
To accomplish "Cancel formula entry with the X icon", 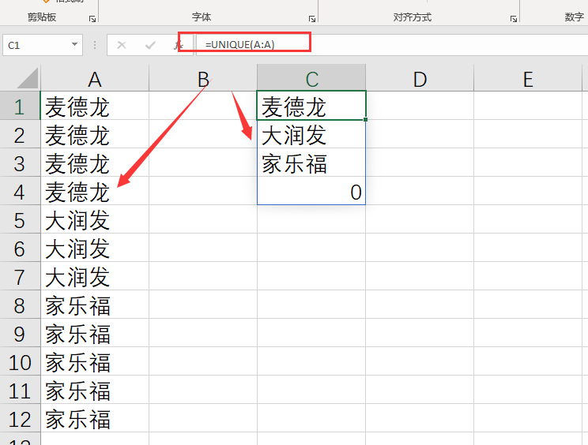I will [x=122, y=45].
